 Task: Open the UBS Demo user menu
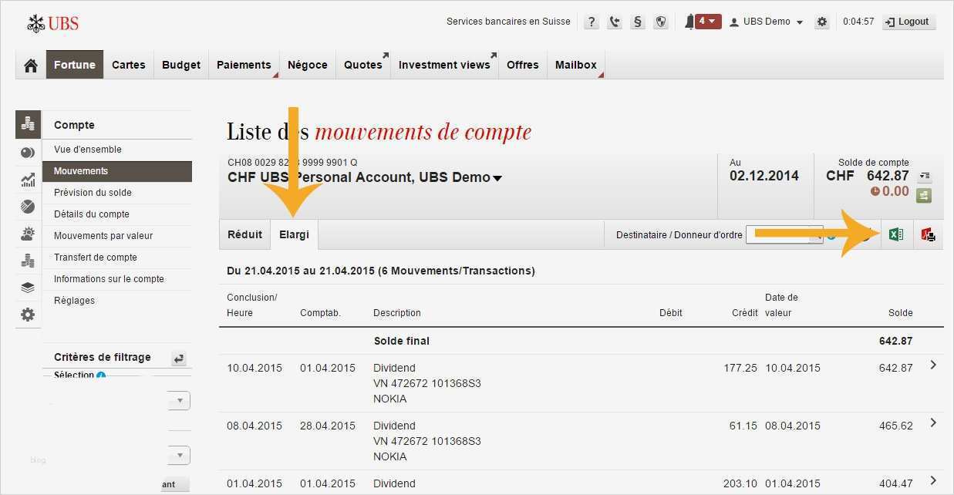(x=767, y=22)
